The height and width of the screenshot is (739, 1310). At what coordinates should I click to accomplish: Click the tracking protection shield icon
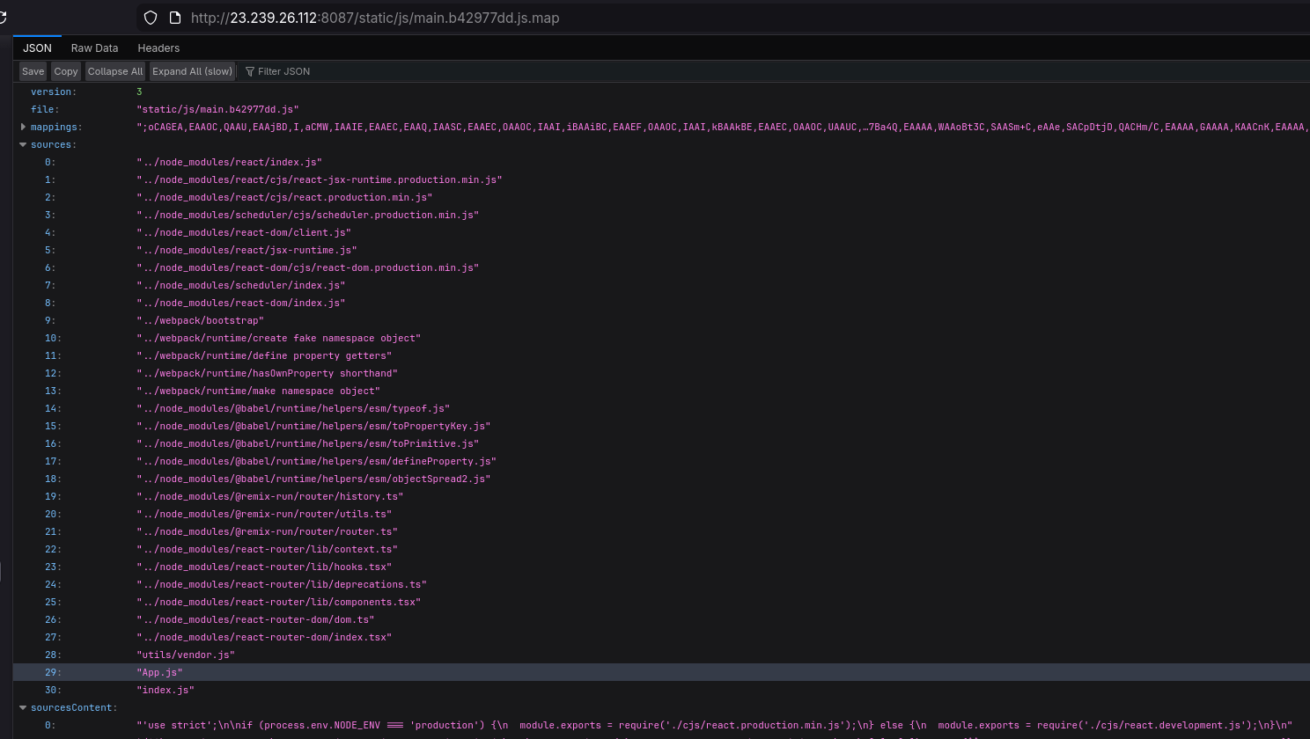click(151, 18)
